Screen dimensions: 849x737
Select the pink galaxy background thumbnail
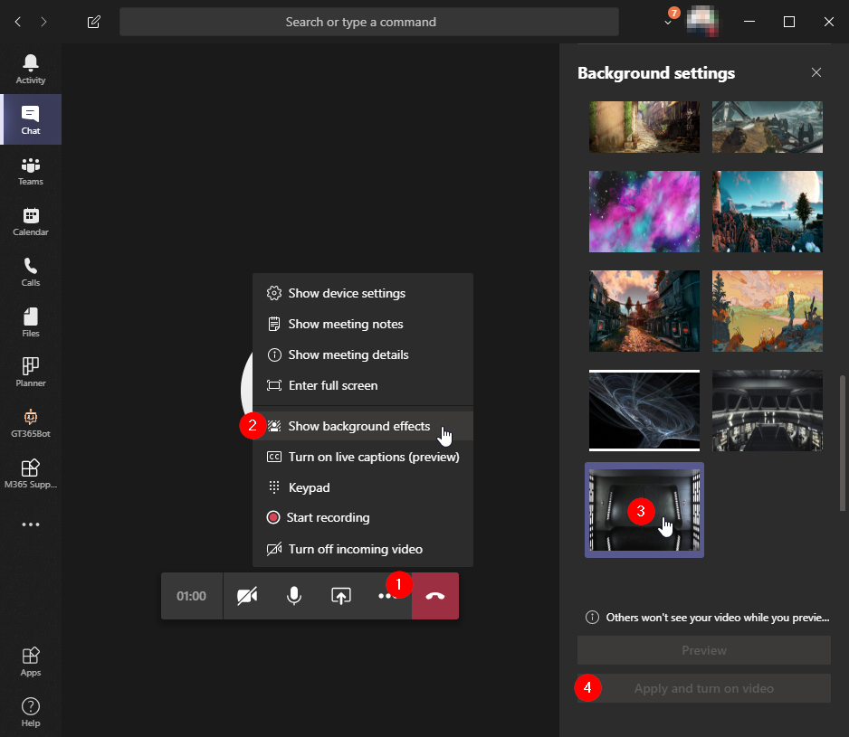point(644,212)
